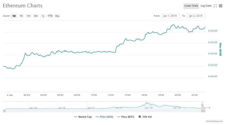This screenshot has height=125, width=229.
Task: Select the ALL zoom range
Action: click(x=57, y=16)
